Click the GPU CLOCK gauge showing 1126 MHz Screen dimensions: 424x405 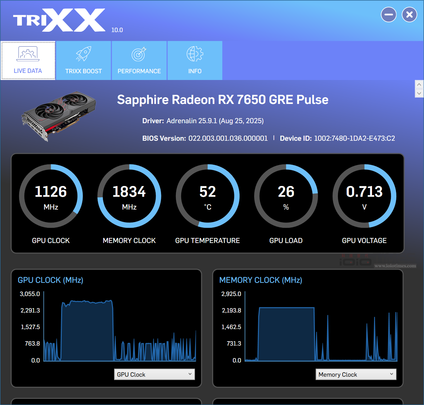point(51,196)
